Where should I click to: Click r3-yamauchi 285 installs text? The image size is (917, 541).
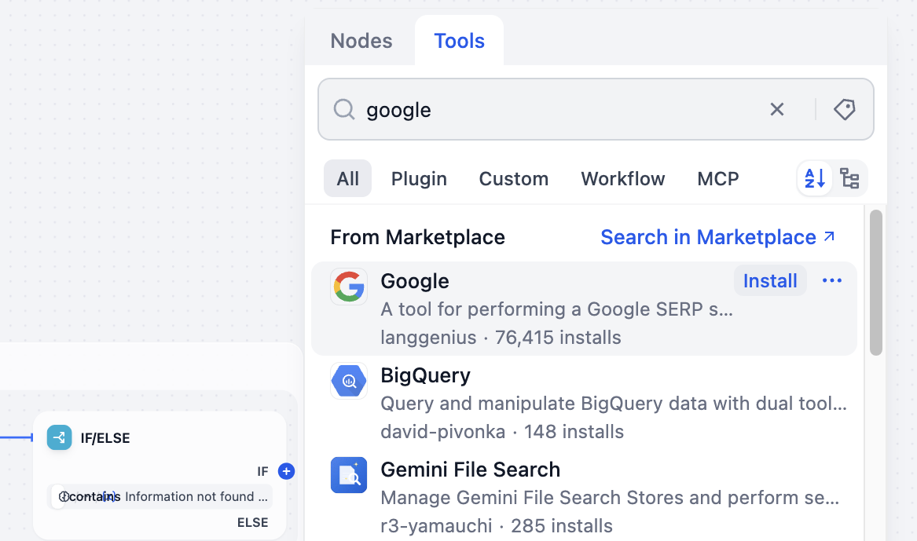tap(497, 526)
